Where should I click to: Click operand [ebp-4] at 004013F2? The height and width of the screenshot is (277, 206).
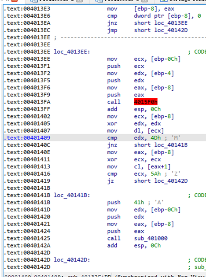[162, 73]
